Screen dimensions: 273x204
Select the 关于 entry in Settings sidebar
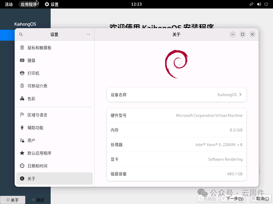click(54, 178)
